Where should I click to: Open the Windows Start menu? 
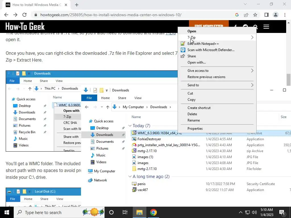(7, 212)
